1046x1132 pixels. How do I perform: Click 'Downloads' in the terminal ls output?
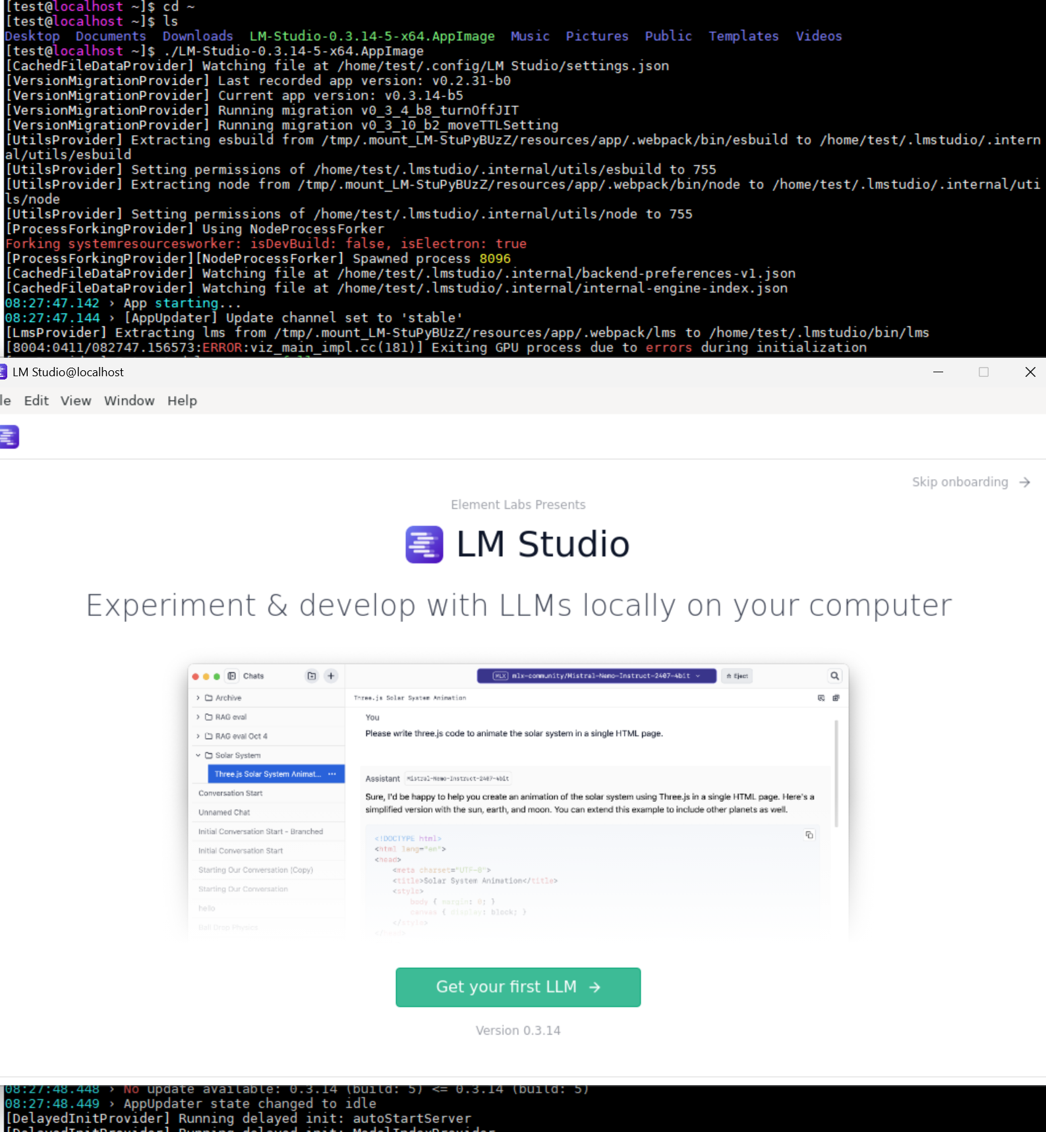pyautogui.click(x=198, y=36)
